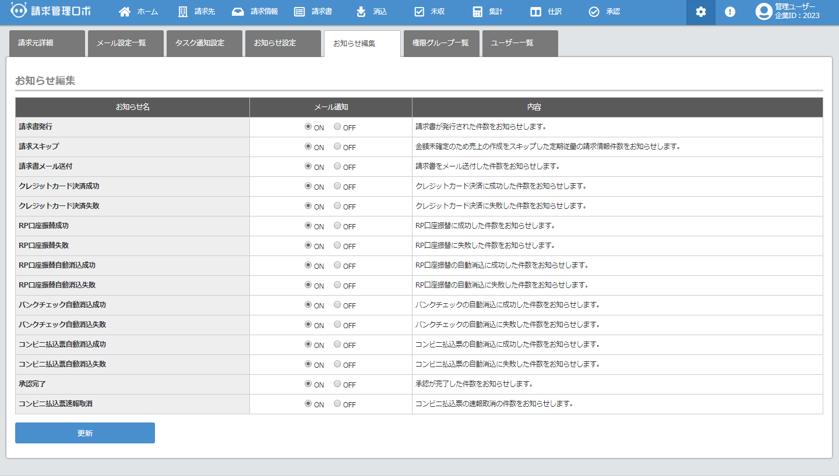Select ON radio for 承認完了

pos(308,384)
